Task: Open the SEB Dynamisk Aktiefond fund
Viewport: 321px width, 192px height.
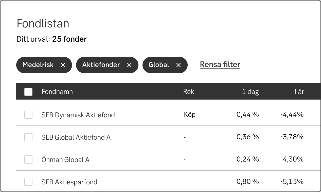Action: (x=78, y=115)
